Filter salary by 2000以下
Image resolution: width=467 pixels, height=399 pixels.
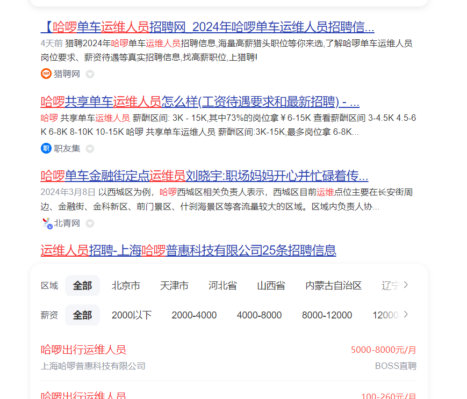coord(132,315)
